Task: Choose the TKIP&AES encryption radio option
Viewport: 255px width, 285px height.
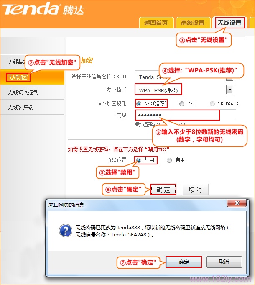Action: (x=212, y=103)
